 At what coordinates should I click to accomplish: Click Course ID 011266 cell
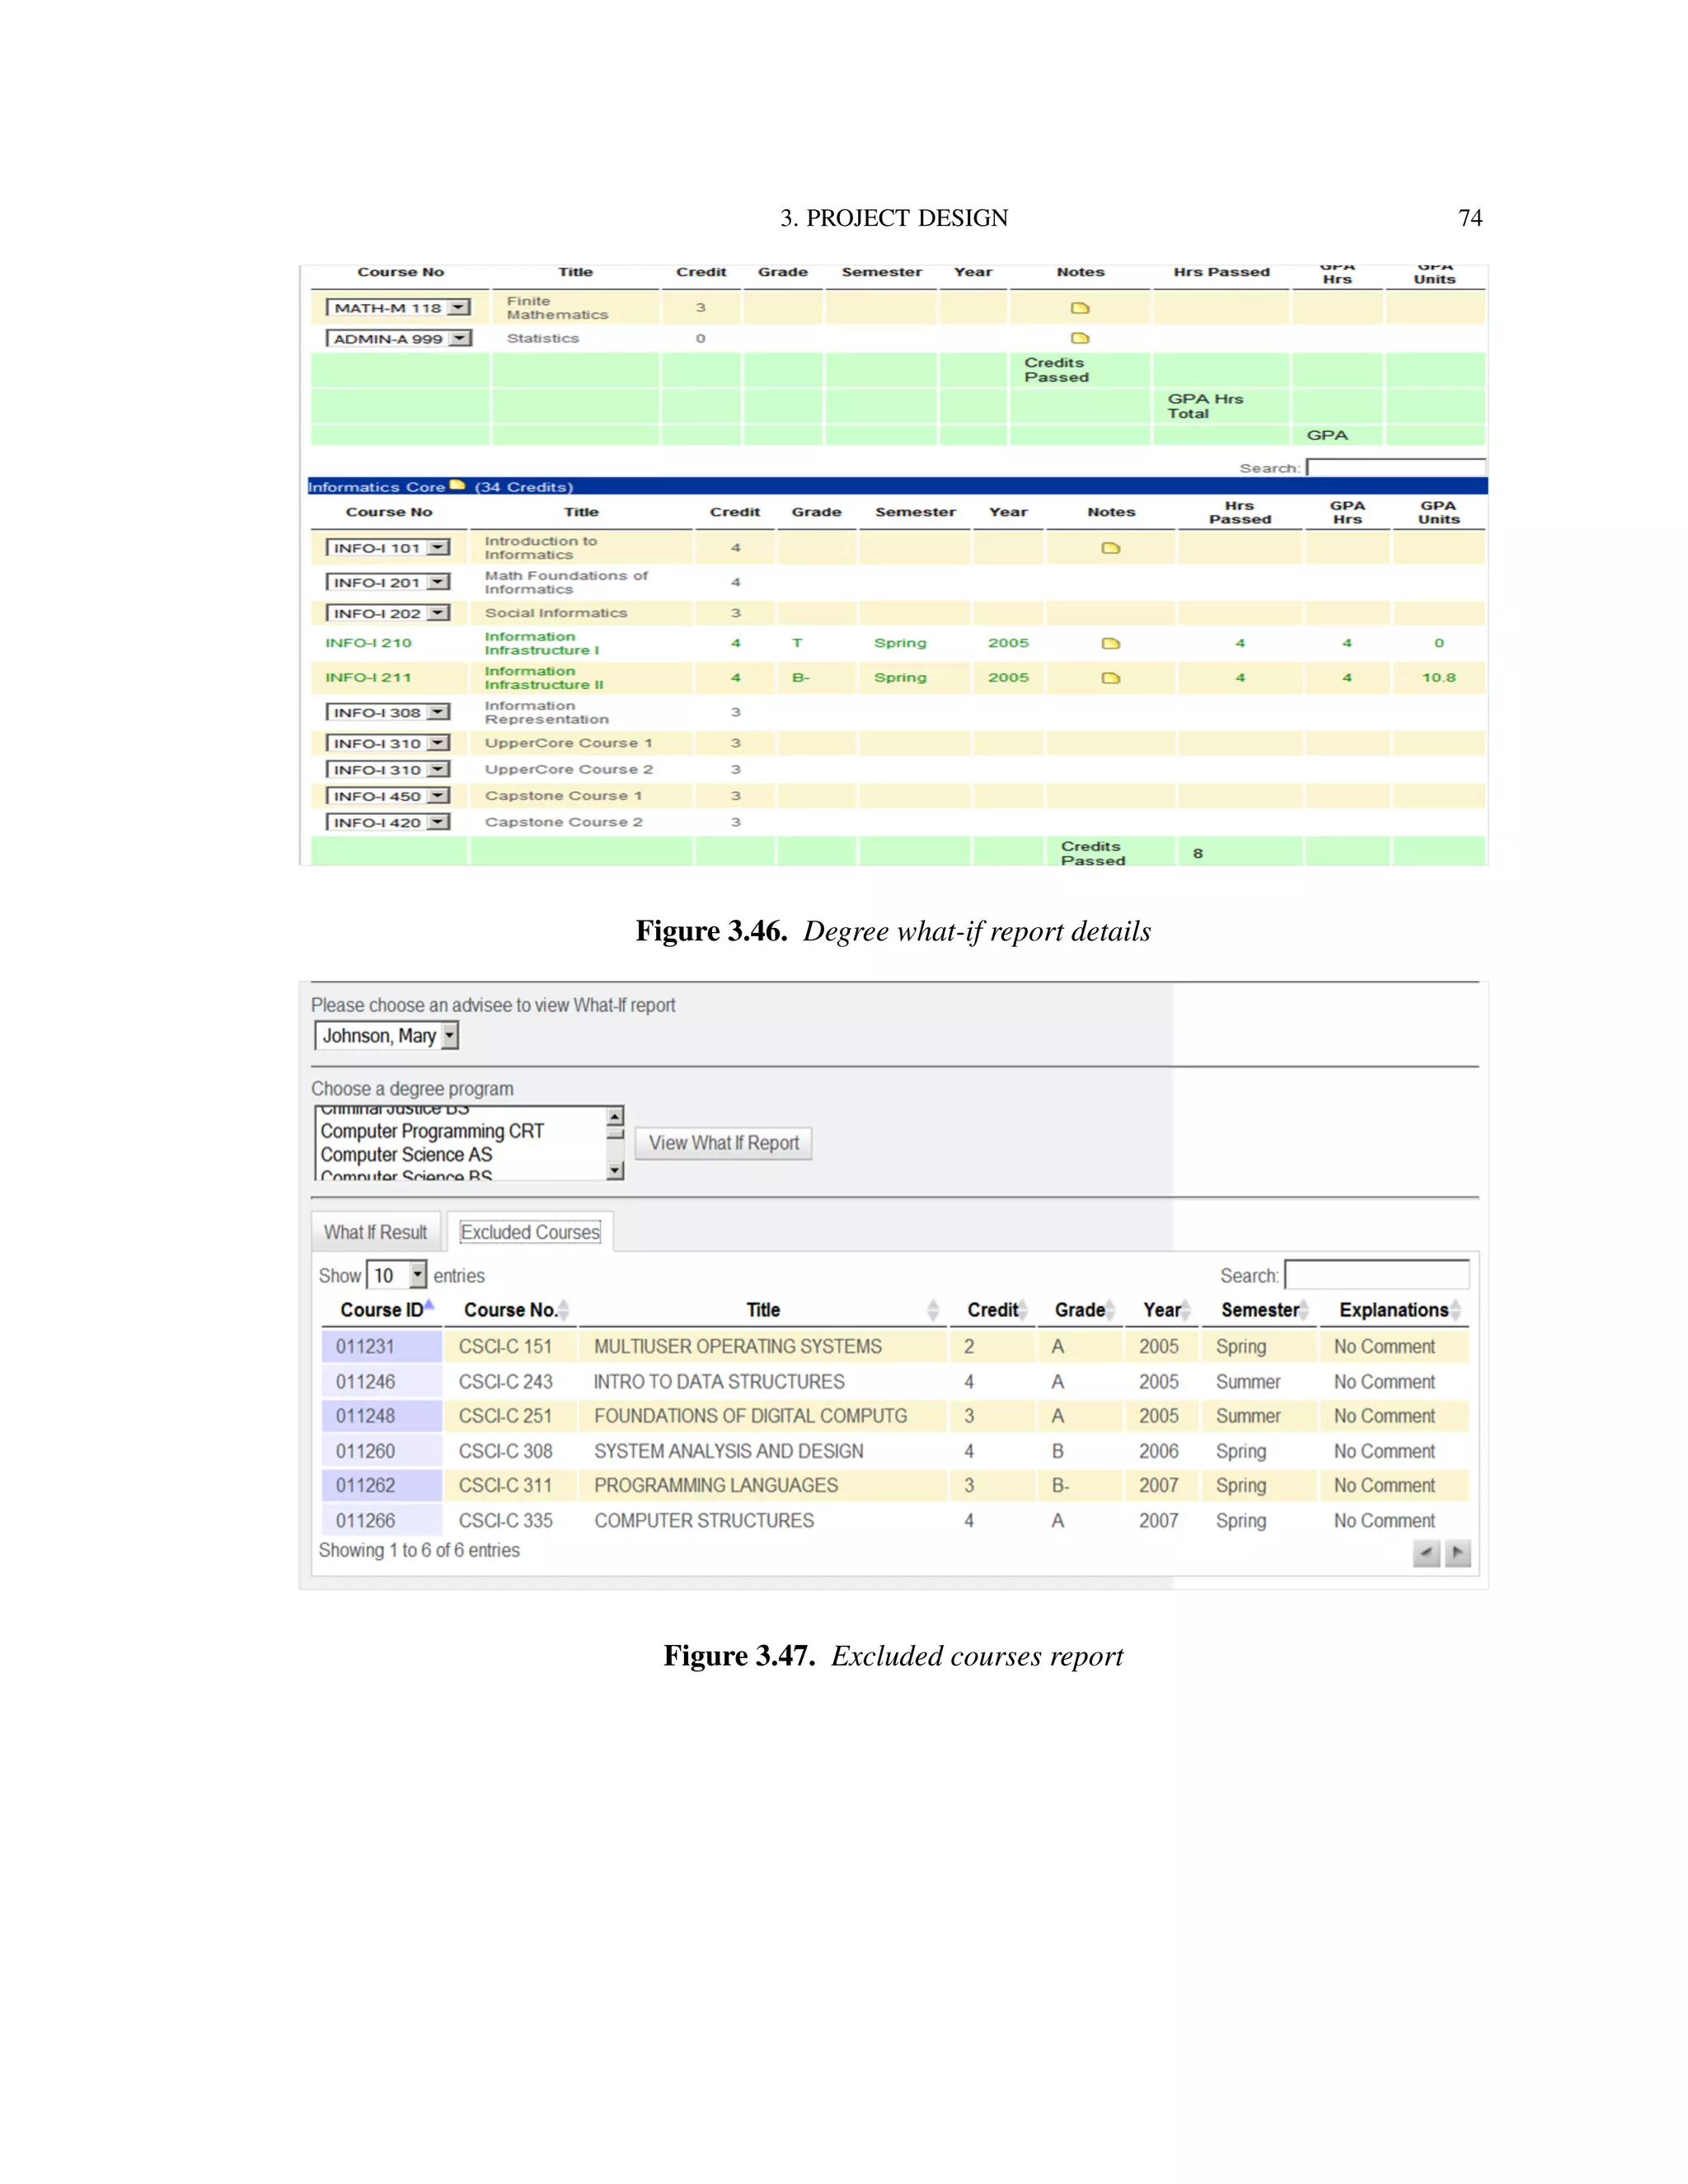(x=381, y=1520)
